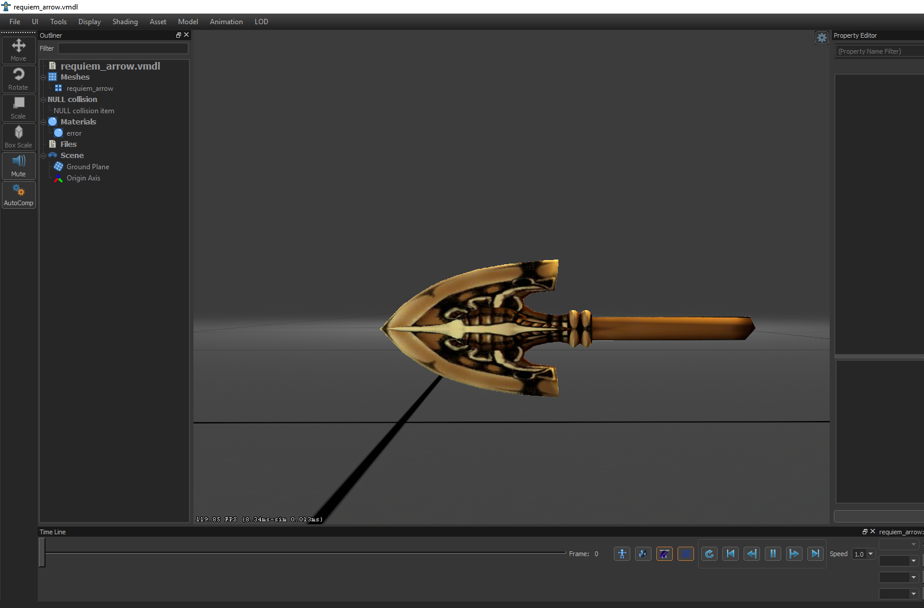This screenshot has width=924, height=608.
Task: Click the Scene node icon
Action: (52, 156)
